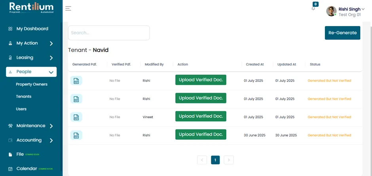Click the Rentilium logo
This screenshot has height=176, width=372.
tap(31, 7)
